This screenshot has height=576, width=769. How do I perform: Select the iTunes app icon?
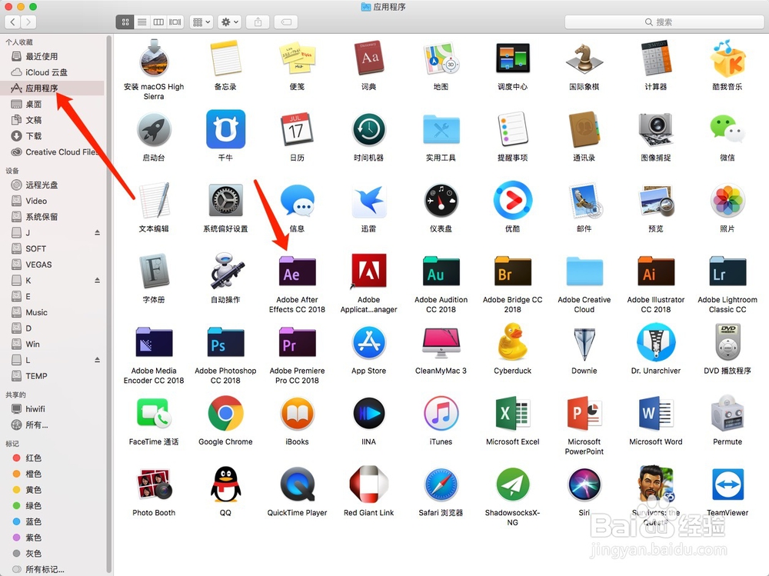tap(441, 414)
